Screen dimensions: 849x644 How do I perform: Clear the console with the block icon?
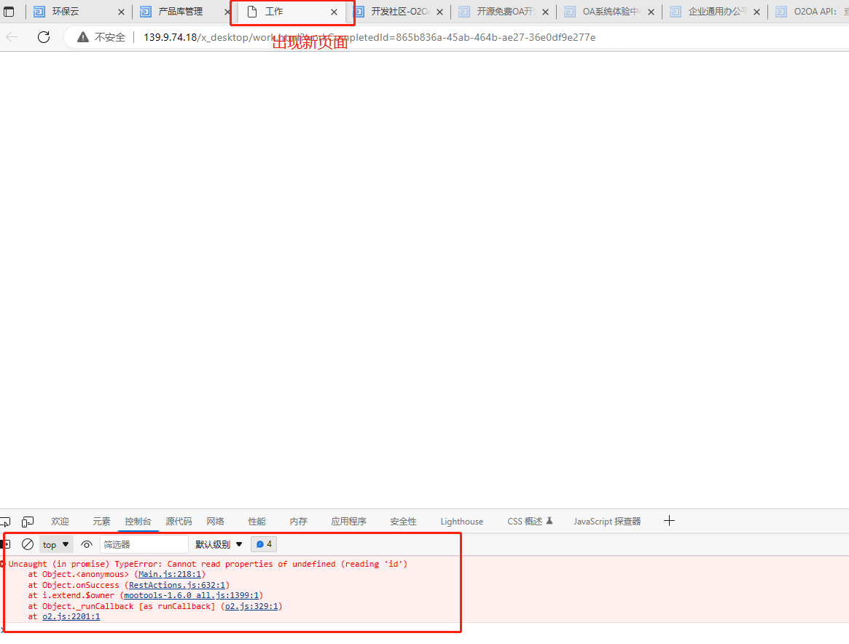[x=28, y=544]
